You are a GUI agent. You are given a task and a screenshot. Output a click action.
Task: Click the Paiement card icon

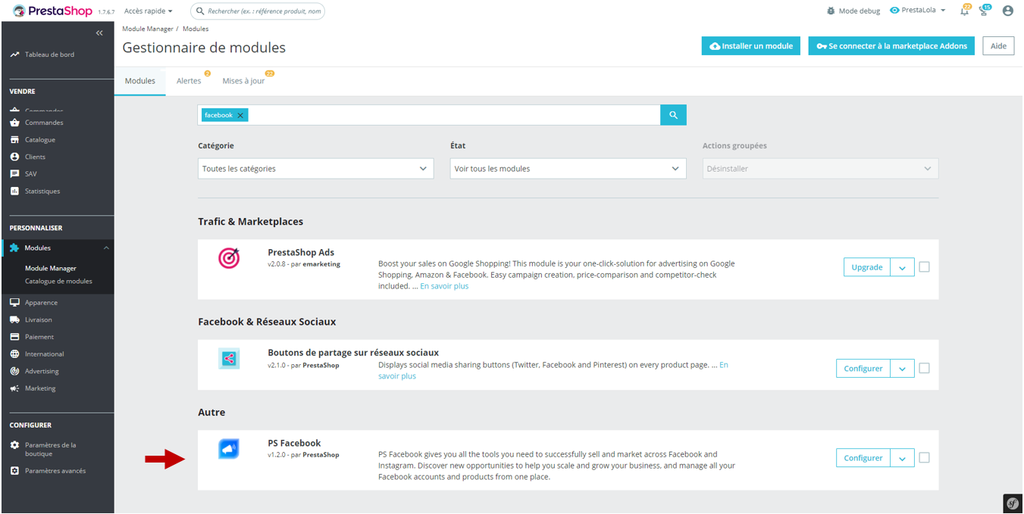[14, 337]
